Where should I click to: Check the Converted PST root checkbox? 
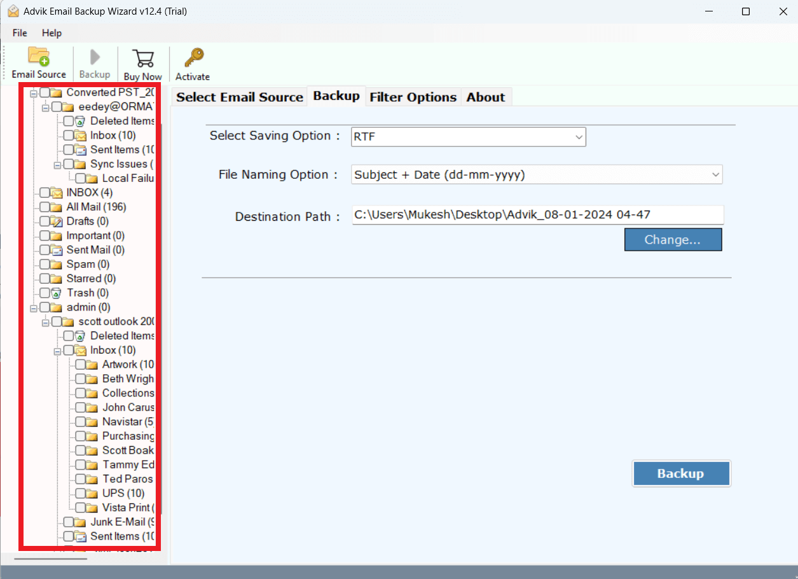click(x=45, y=92)
